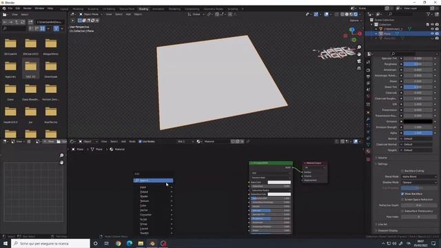Adjust the Roughness slider in properties
The height and width of the screenshot is (248, 441).
(418, 64)
